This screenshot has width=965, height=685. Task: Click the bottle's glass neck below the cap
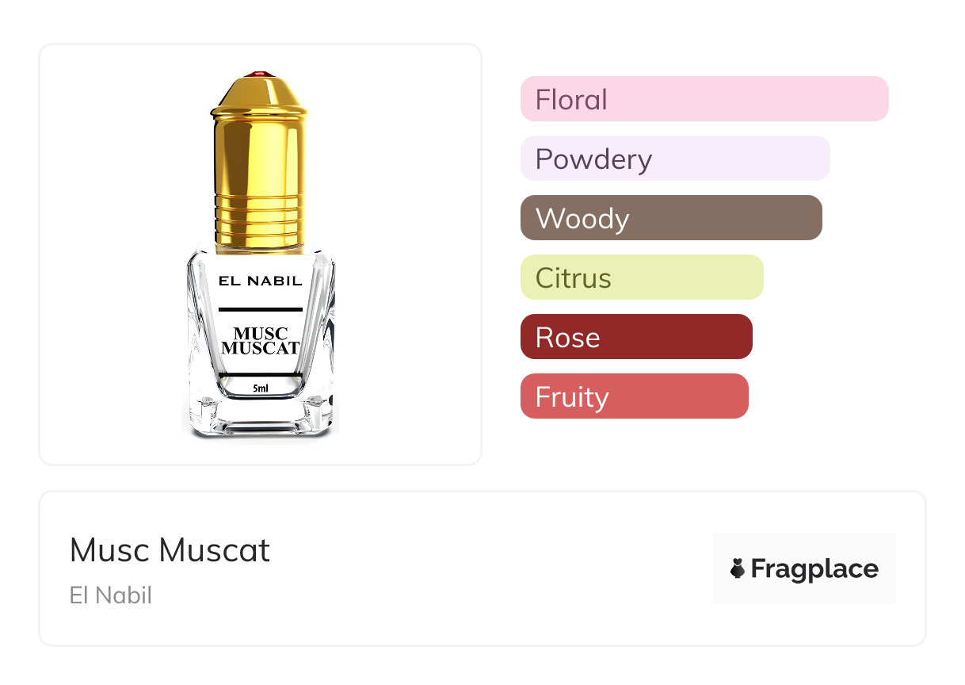260,250
